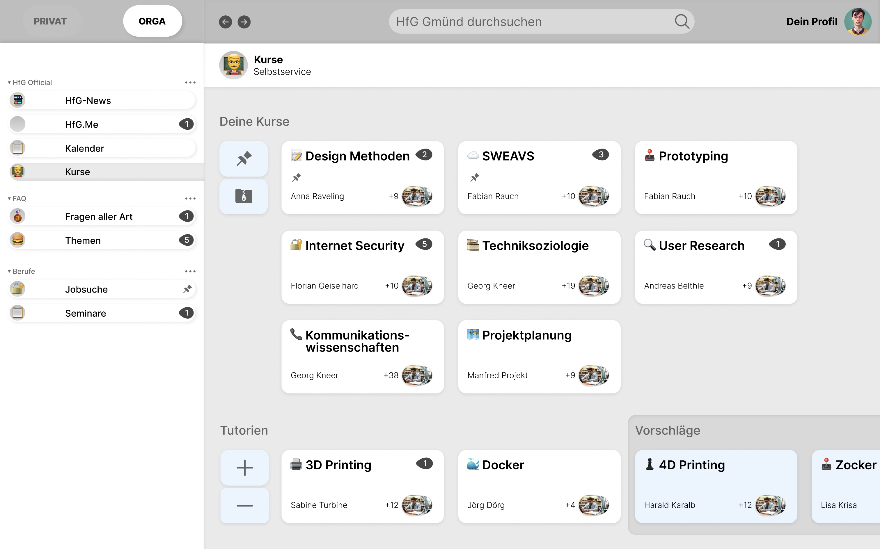Open the FAQ section three-dots menu

(190, 199)
